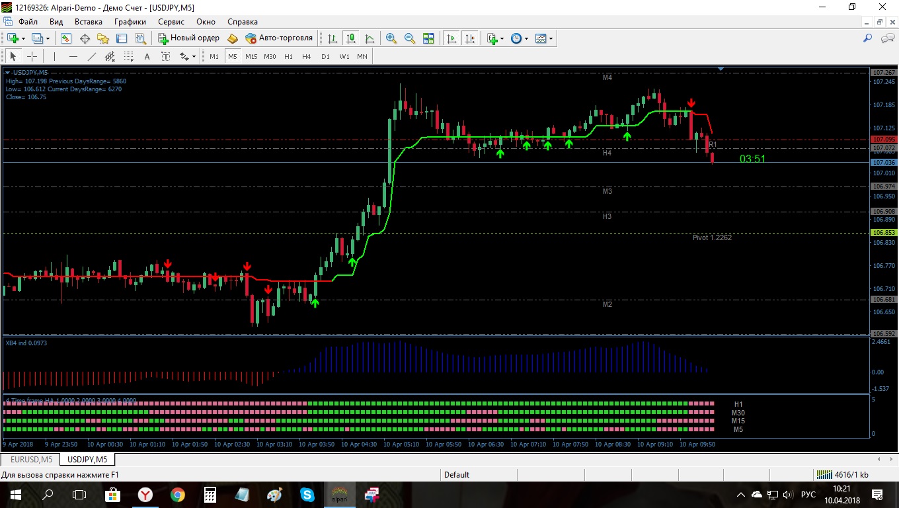
Task: Switch to M1 timeframe
Action: 214,56
